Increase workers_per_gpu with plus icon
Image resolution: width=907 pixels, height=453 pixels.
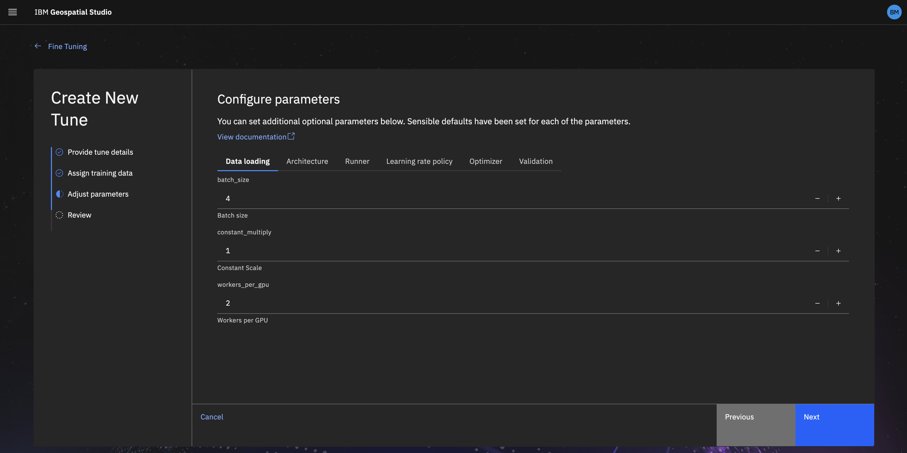(x=838, y=303)
